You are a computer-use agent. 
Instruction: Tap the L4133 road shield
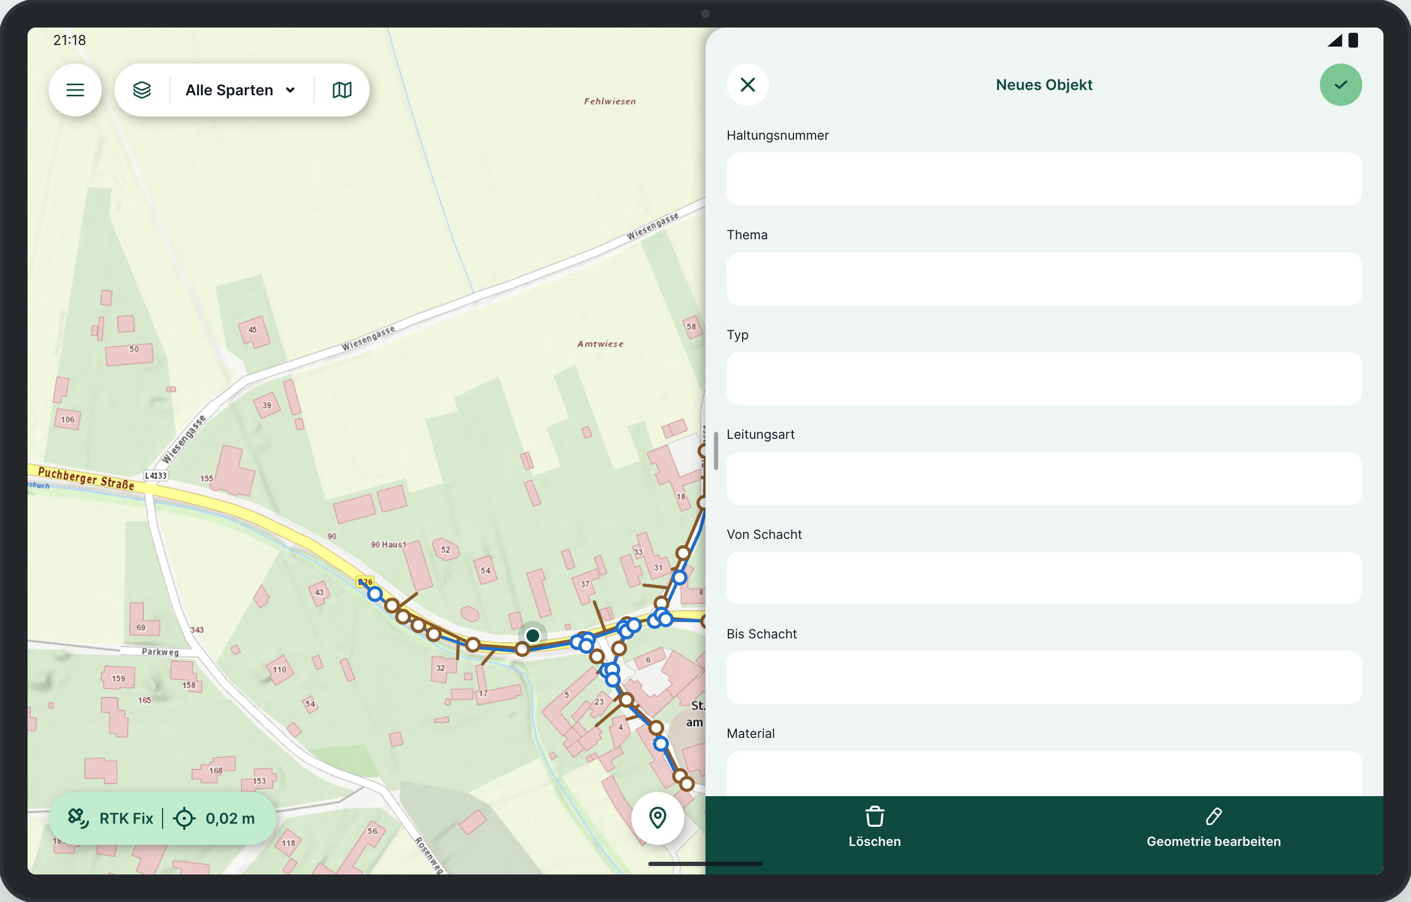coord(156,475)
